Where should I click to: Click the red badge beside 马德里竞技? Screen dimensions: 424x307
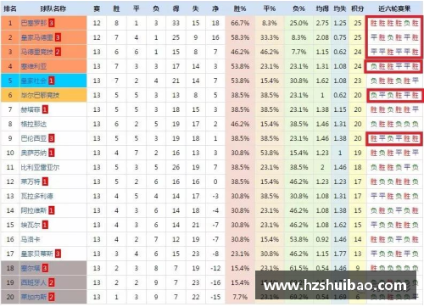coord(58,52)
